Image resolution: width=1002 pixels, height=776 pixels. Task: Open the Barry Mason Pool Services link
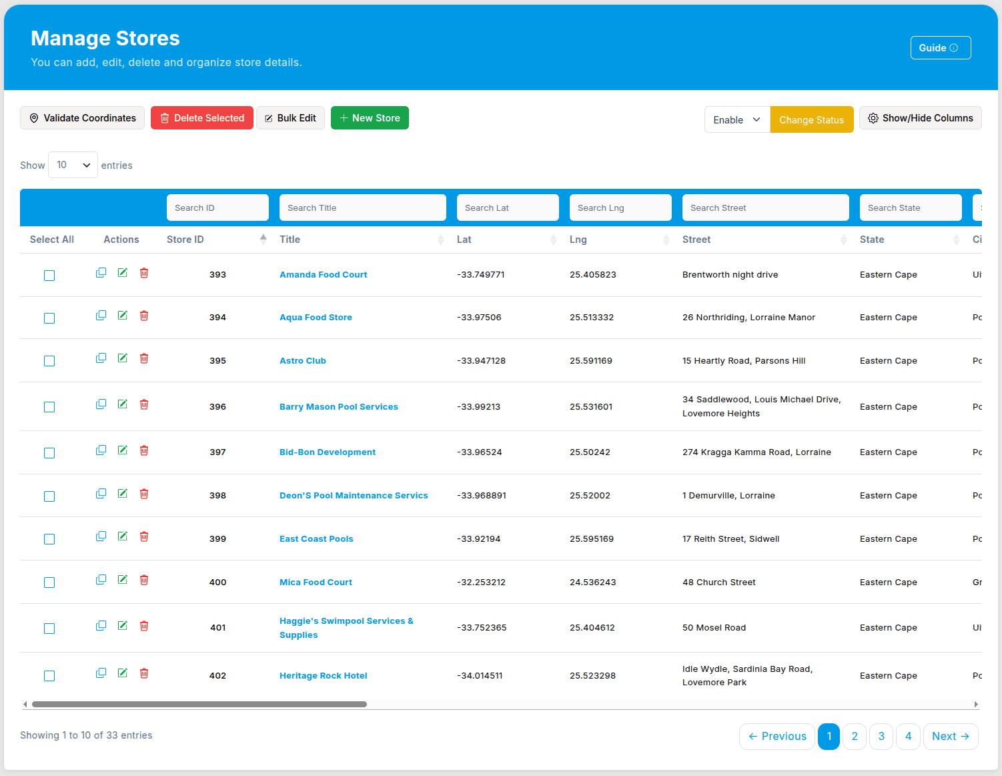338,407
